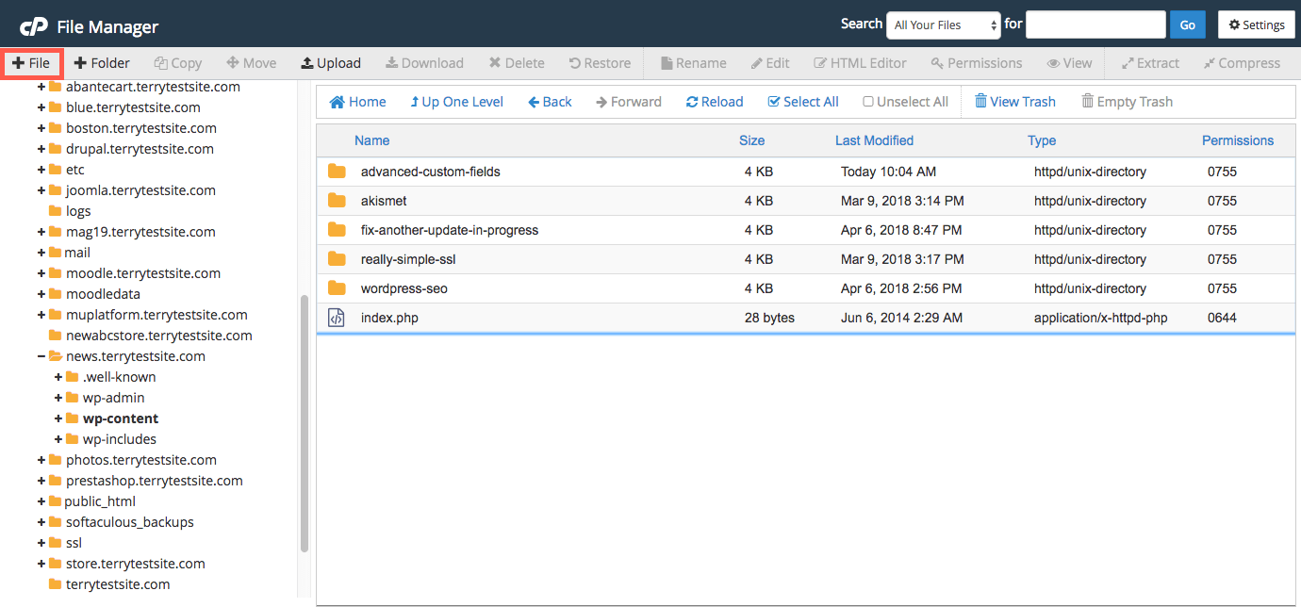Open newabcstore.terrytestsite.com in tree
This screenshot has width=1301, height=607.
(159, 336)
